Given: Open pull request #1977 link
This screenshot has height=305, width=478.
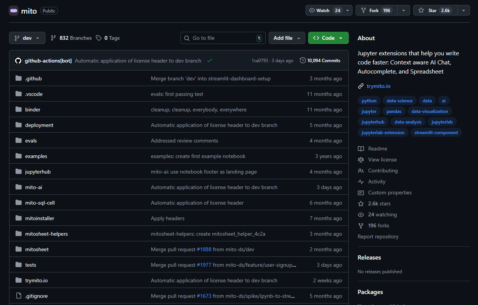Looking at the screenshot, I should click(204, 265).
